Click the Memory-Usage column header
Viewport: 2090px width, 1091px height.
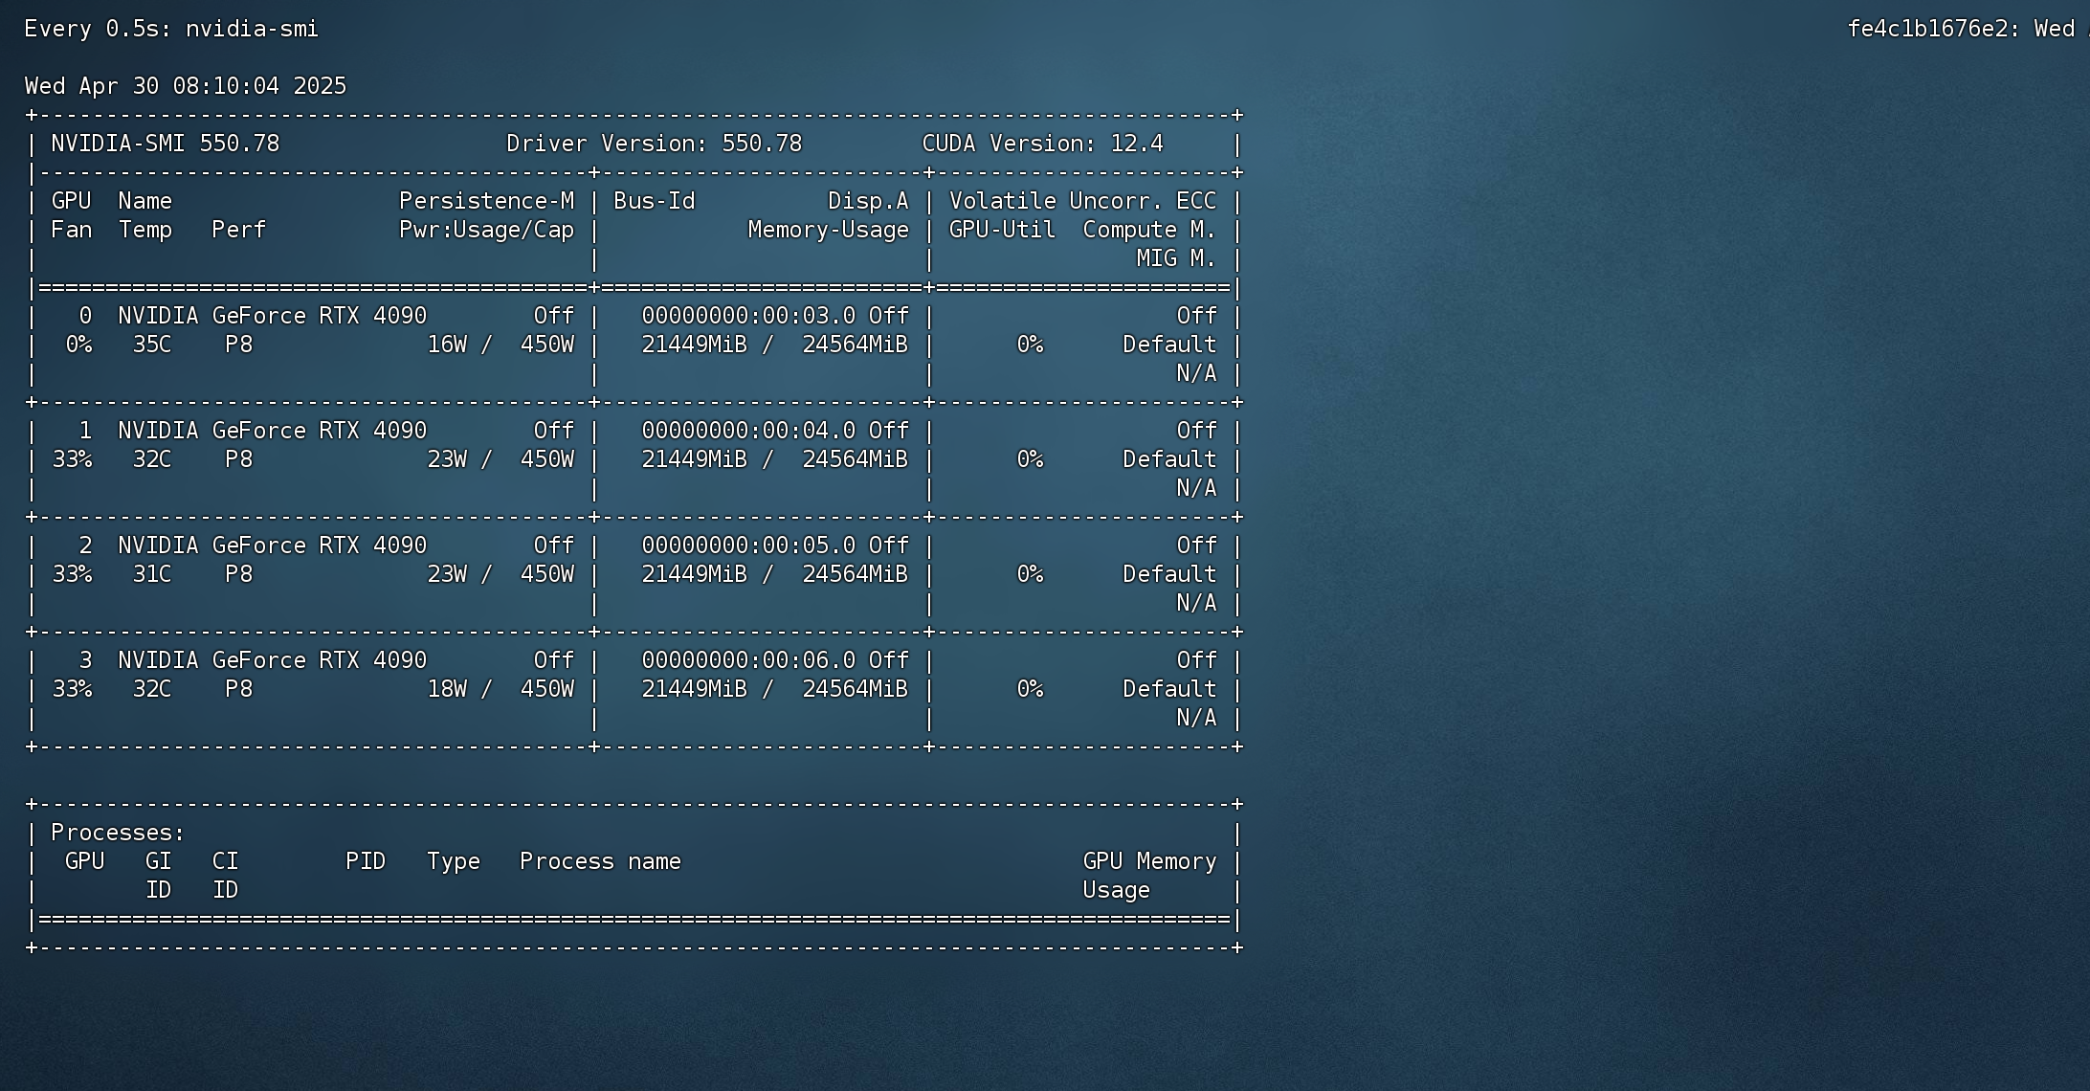pos(828,230)
